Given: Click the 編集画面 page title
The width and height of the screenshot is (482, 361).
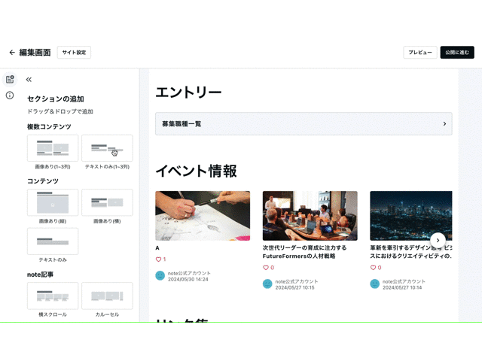Looking at the screenshot, I should click(x=35, y=53).
